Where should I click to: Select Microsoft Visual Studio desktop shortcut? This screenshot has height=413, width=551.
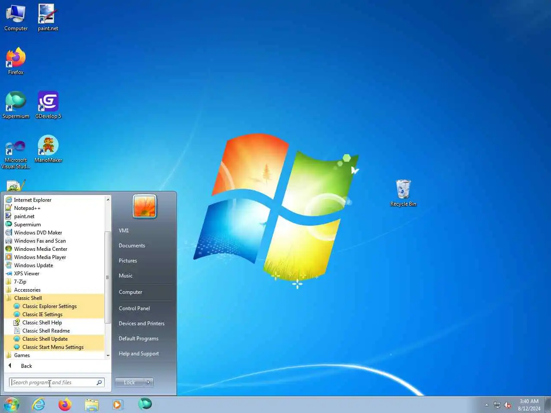[x=16, y=154]
